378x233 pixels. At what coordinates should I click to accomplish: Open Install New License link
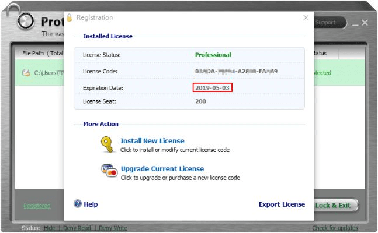pos(152,140)
